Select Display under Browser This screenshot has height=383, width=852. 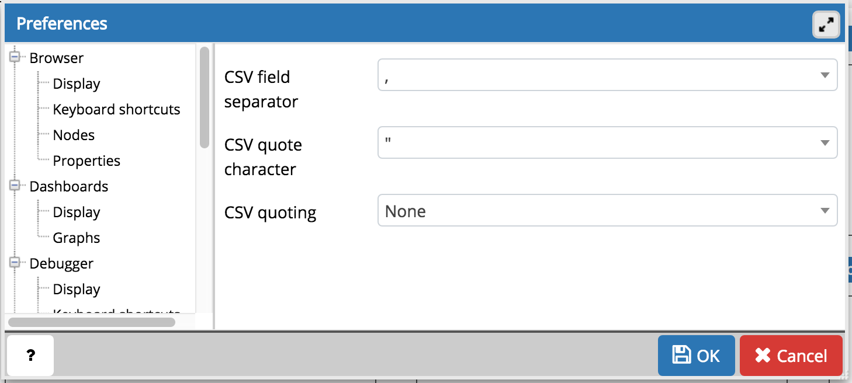click(76, 83)
